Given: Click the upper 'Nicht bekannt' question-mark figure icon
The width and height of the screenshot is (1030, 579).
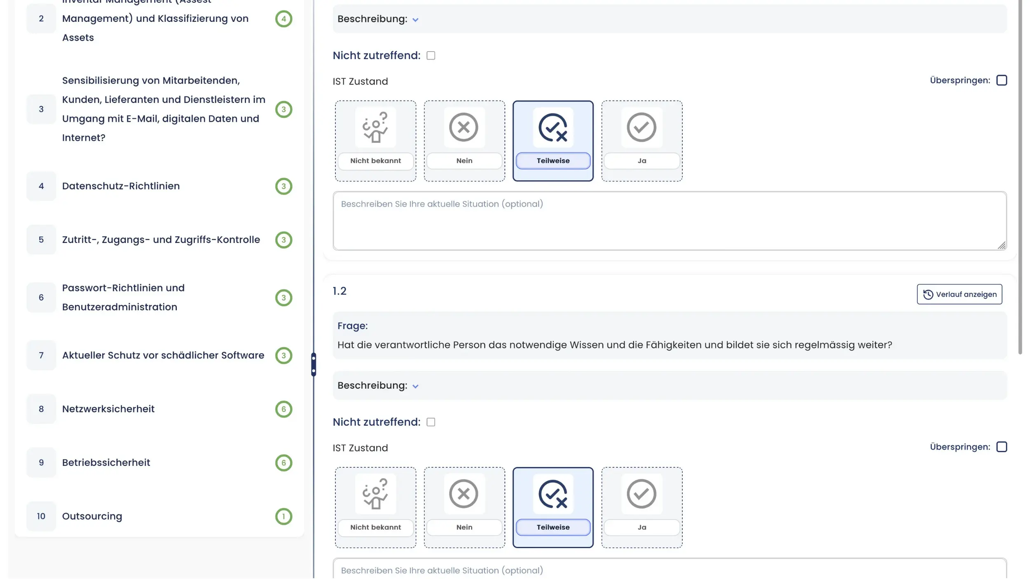Looking at the screenshot, I should click(x=375, y=127).
